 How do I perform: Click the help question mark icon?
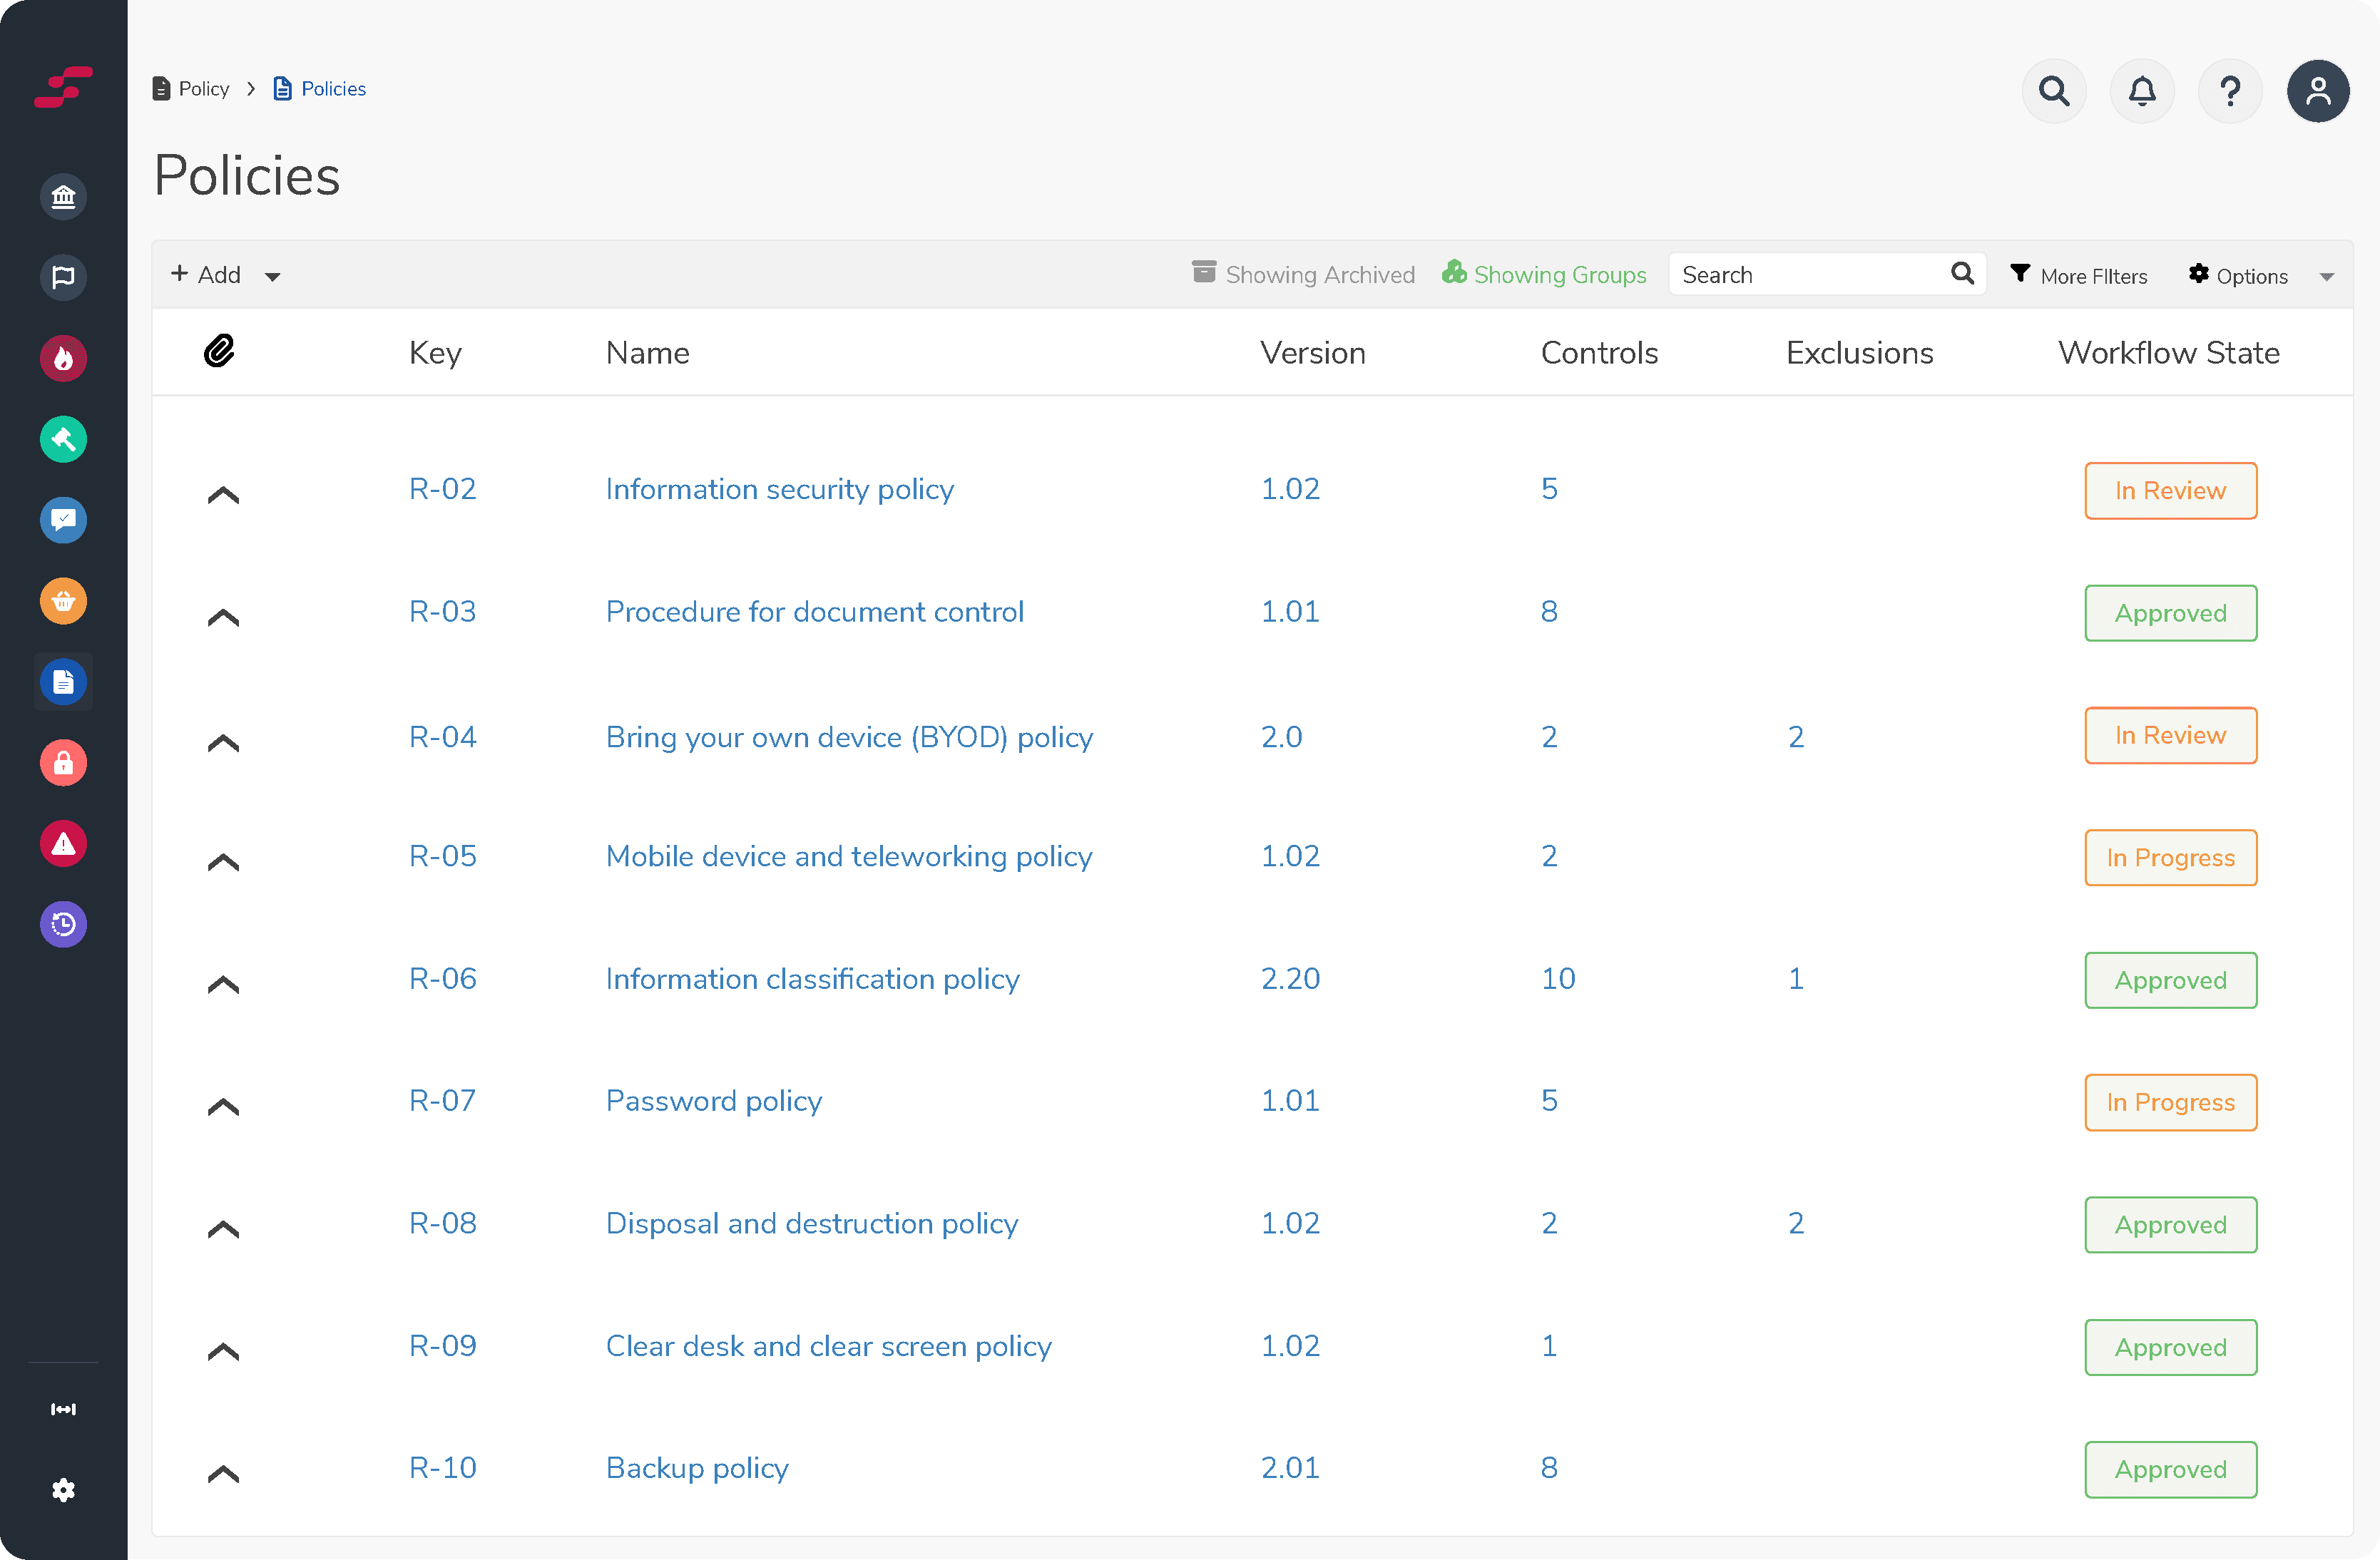(2229, 91)
